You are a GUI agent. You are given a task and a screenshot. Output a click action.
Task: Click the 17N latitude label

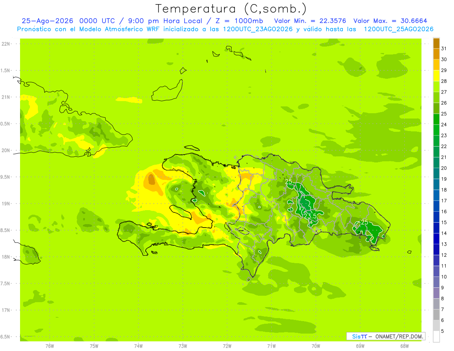(6, 310)
